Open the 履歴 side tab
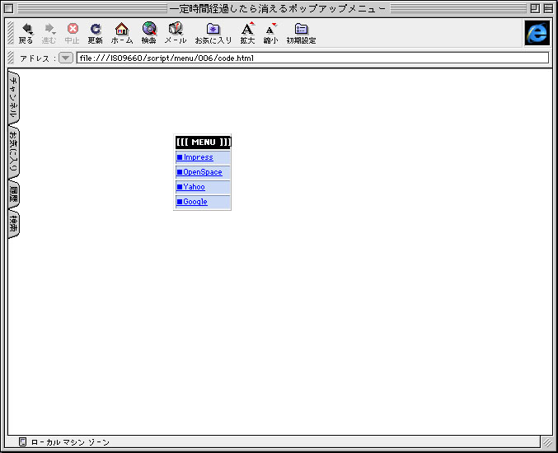The width and height of the screenshot is (558, 453). [13, 194]
